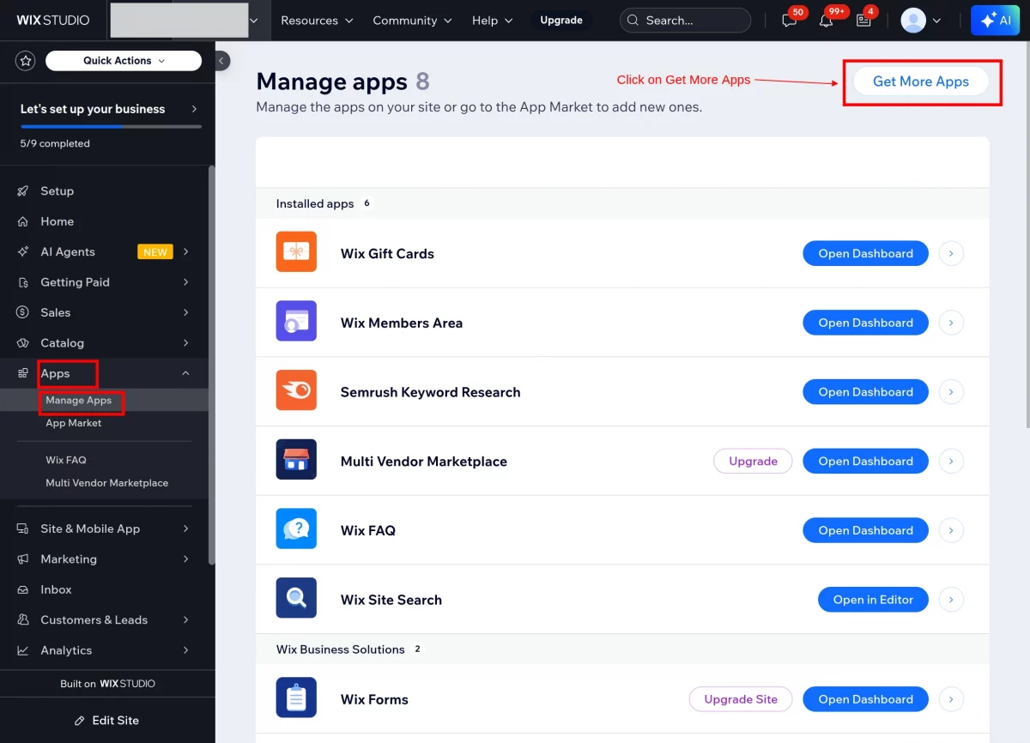Expand the AI Agents submenu chevron
Screen dimensions: 1030x743
tap(186, 251)
